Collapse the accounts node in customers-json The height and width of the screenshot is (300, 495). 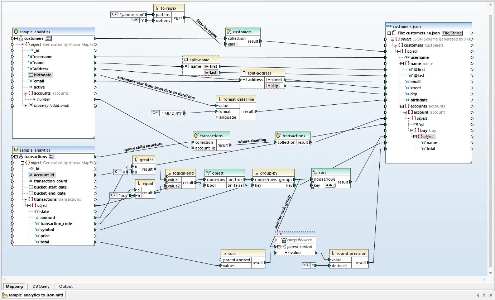pos(403,106)
